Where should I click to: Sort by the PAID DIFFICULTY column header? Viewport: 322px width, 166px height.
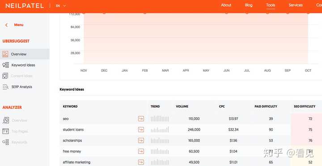point(266,106)
